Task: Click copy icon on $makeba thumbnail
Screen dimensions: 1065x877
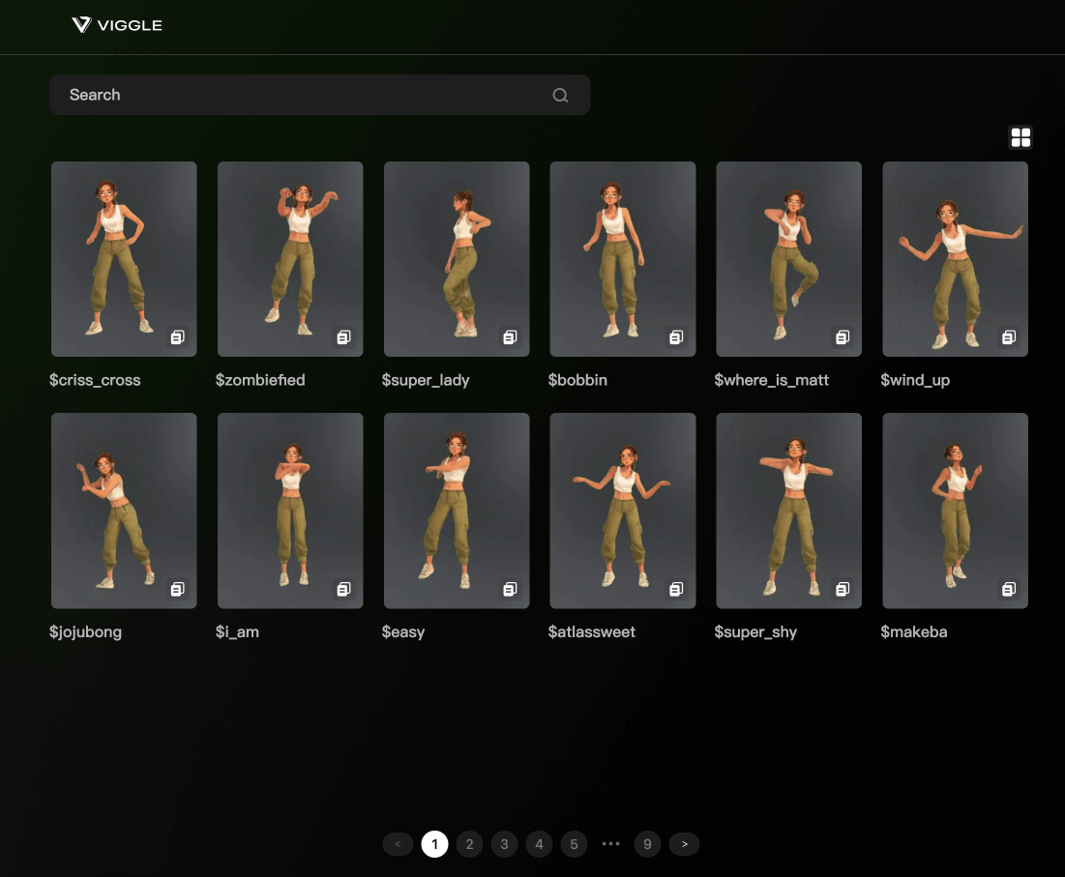Action: tap(1009, 589)
